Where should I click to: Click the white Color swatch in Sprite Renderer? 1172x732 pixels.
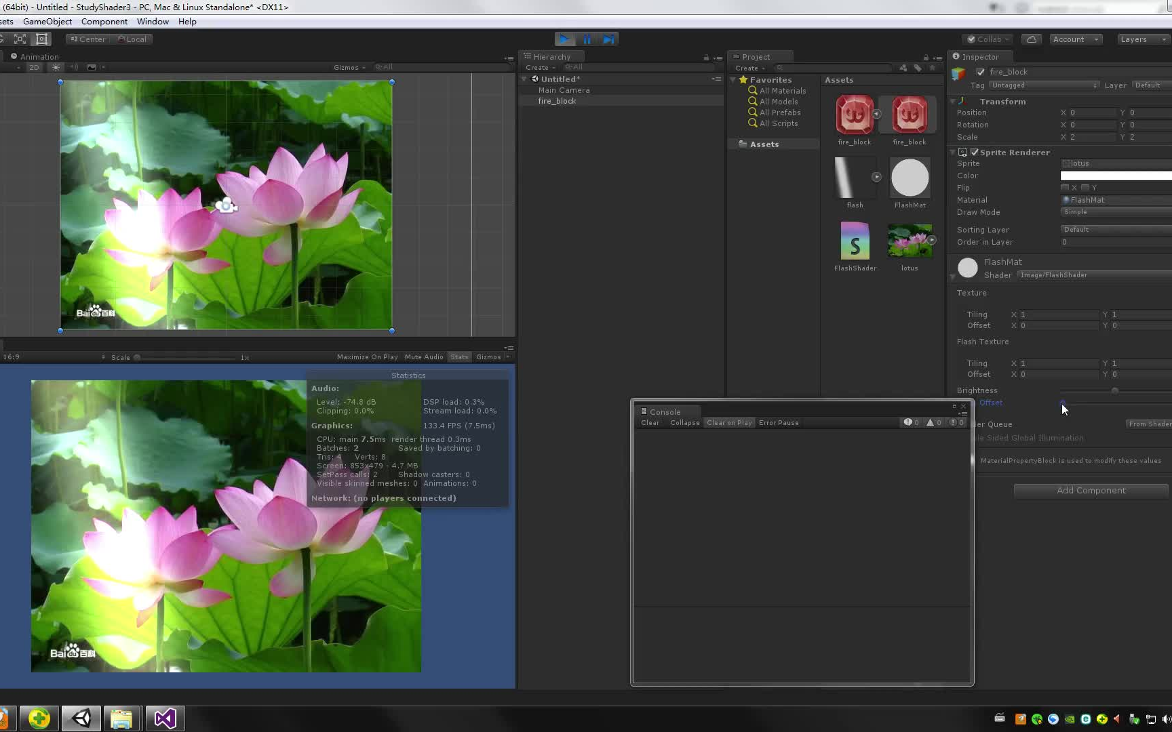[1115, 176]
